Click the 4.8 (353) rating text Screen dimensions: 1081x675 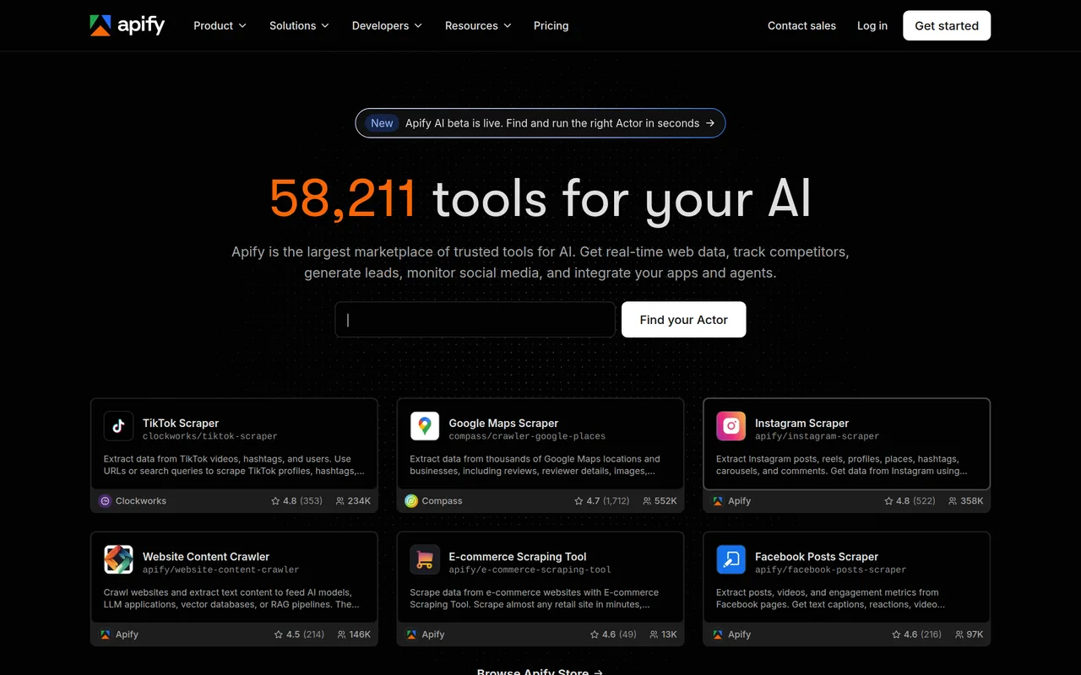pyautogui.click(x=302, y=501)
